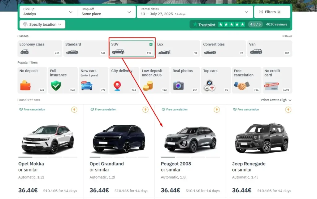
Task: Click the Opel Mokka image carousel indicator
Action: 48,157
